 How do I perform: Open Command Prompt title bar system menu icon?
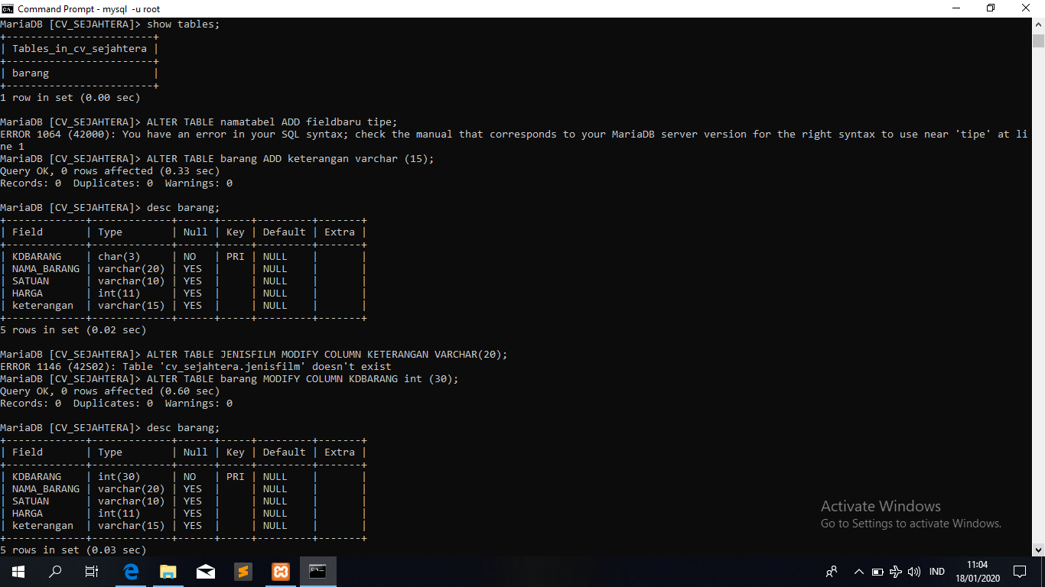coord(8,8)
